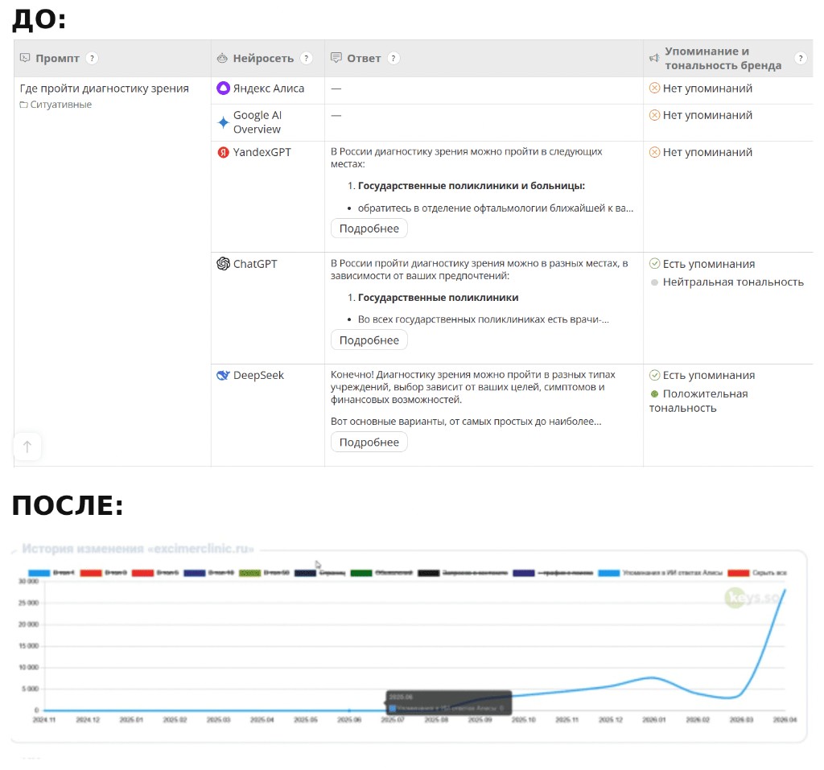824x770 pixels.
Task: Click prompt text Где пройти диагностику зрения
Action: pyautogui.click(x=104, y=89)
